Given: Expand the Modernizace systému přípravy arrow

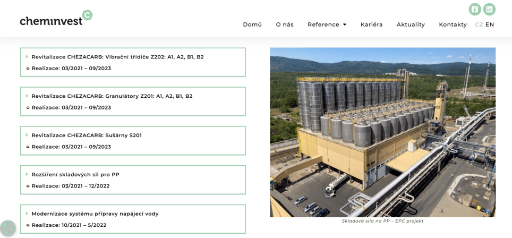Looking at the screenshot, I should click(27, 213).
